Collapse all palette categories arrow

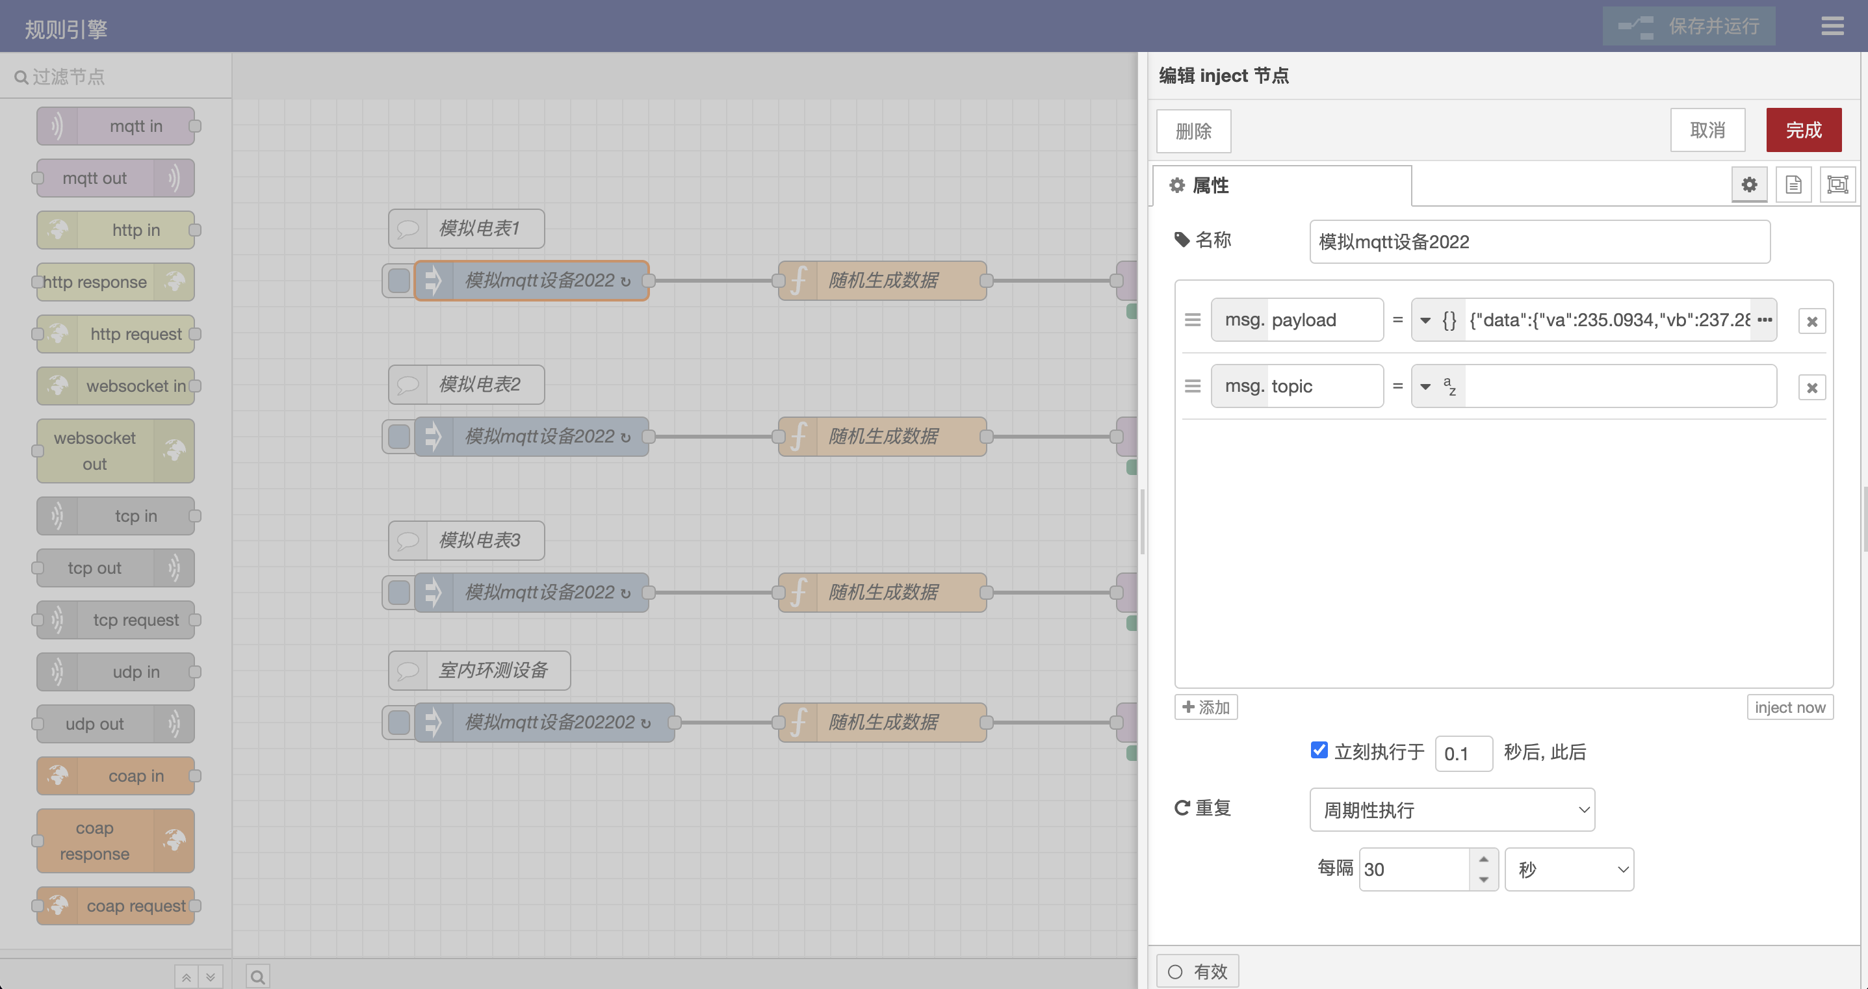187,977
